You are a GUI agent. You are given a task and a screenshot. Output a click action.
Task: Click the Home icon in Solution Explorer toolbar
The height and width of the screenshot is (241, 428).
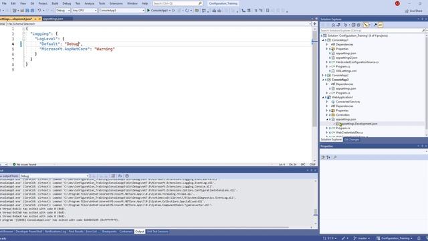click(x=333, y=25)
